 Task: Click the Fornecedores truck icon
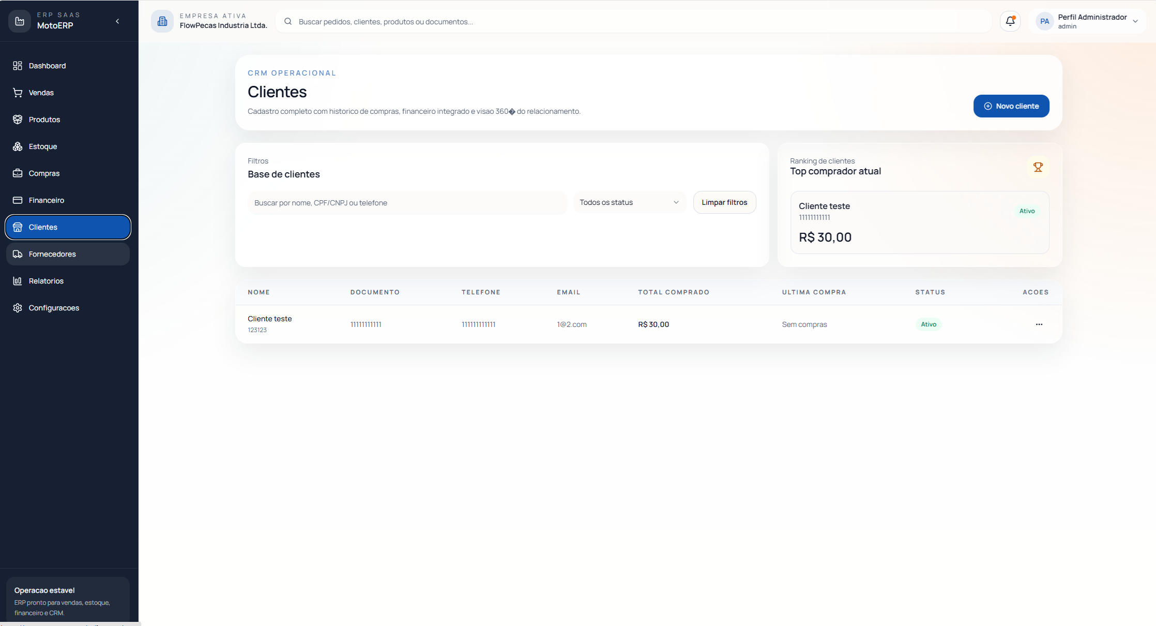[x=18, y=254]
